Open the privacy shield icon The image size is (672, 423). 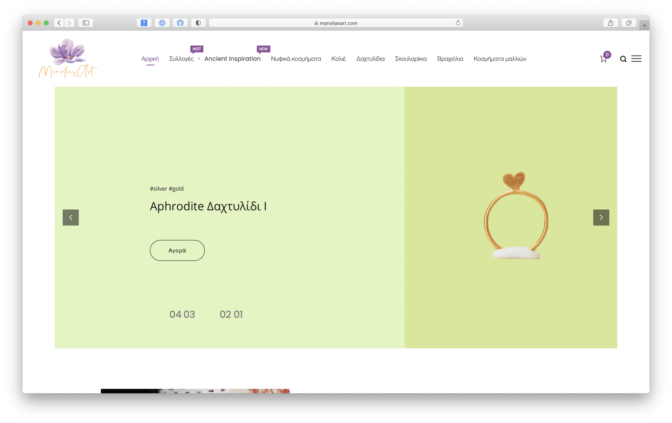pos(198,23)
